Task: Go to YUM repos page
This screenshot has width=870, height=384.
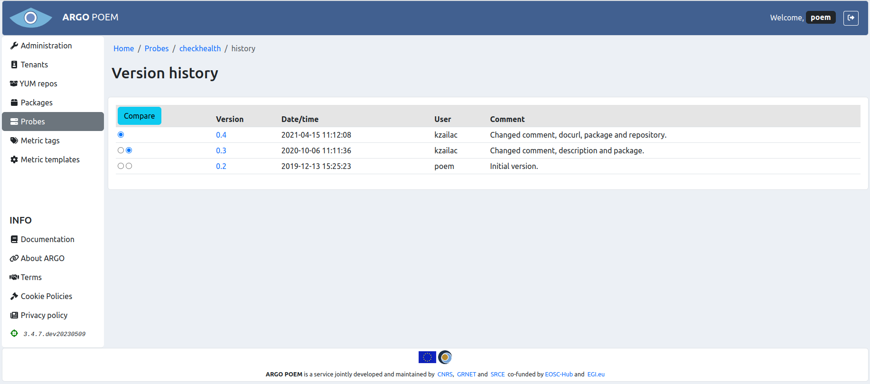Action: coord(53,84)
